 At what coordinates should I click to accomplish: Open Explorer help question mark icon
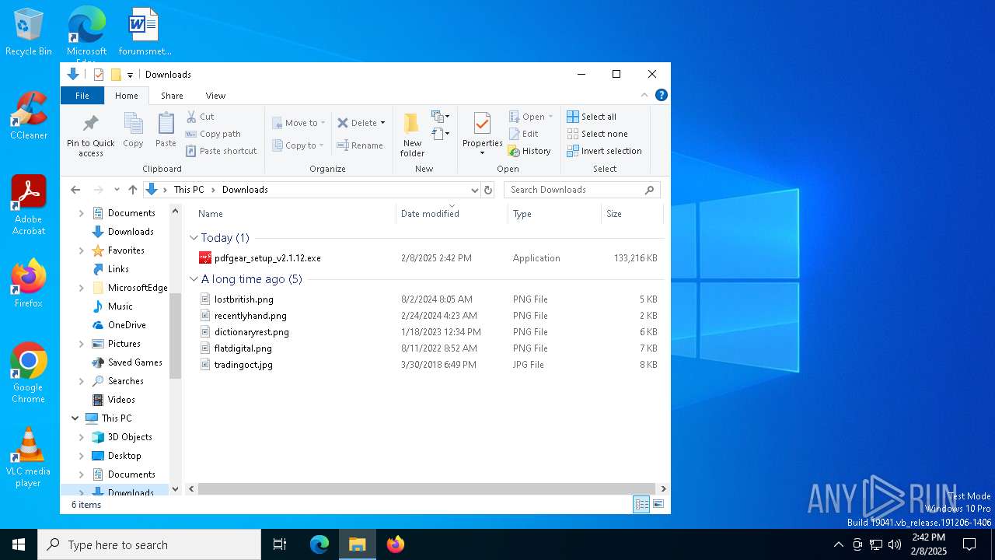coord(662,95)
